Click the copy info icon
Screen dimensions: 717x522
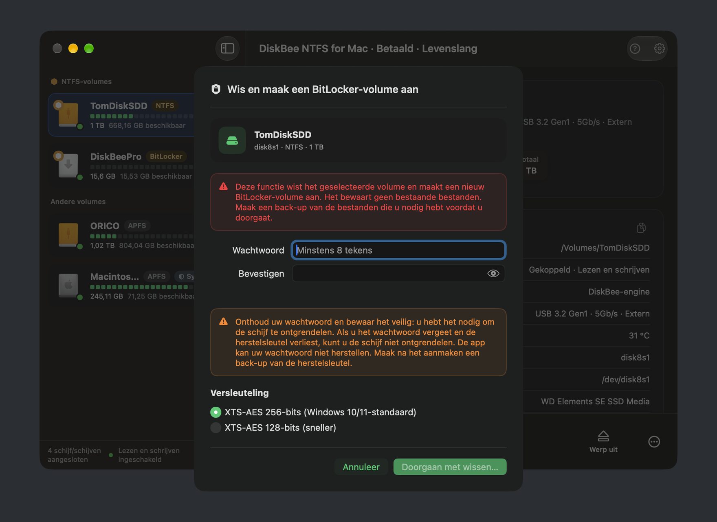coord(641,228)
